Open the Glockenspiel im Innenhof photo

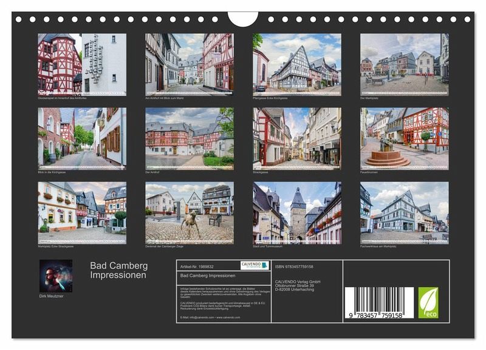82,64
